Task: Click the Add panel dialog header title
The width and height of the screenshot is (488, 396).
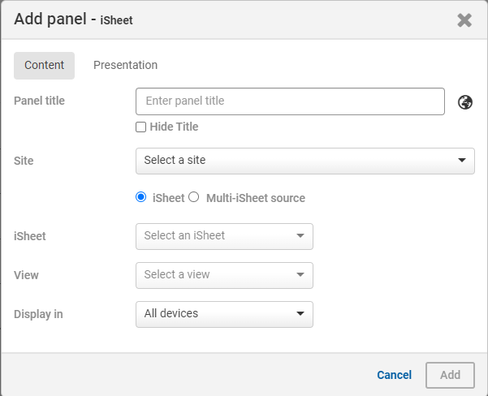Action: (x=73, y=19)
